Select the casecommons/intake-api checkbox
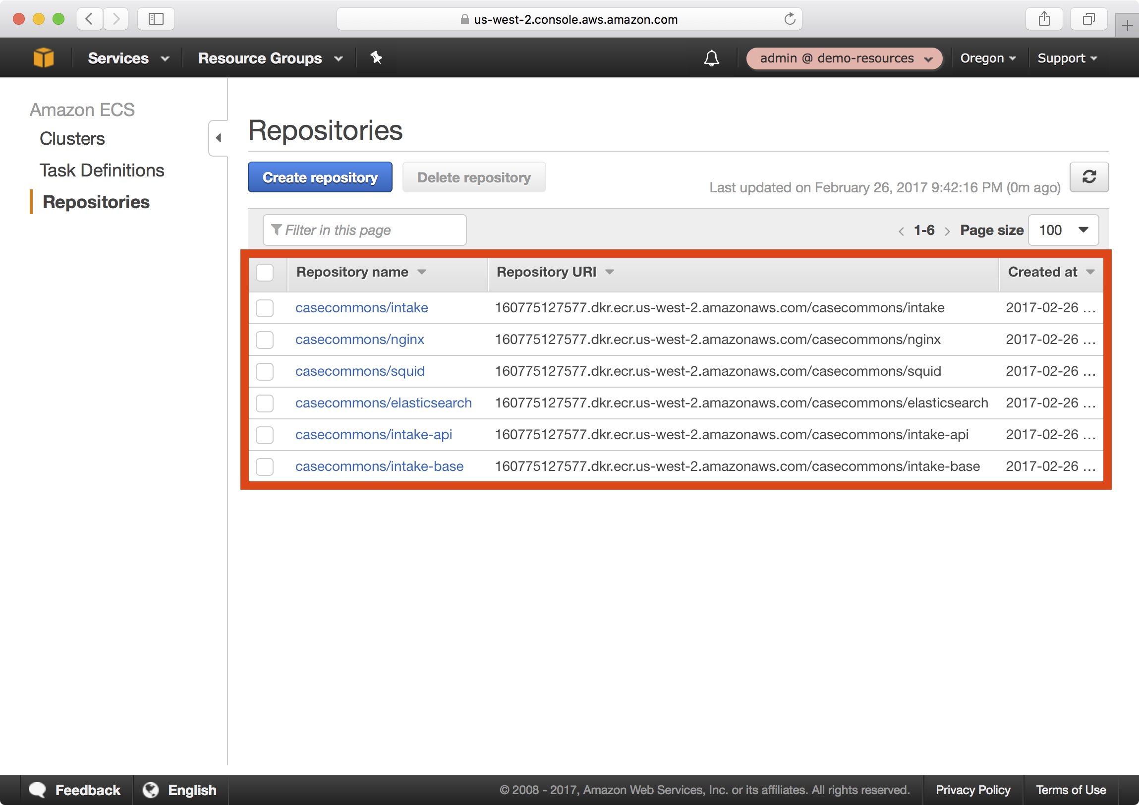Viewport: 1139px width, 805px height. (264, 435)
